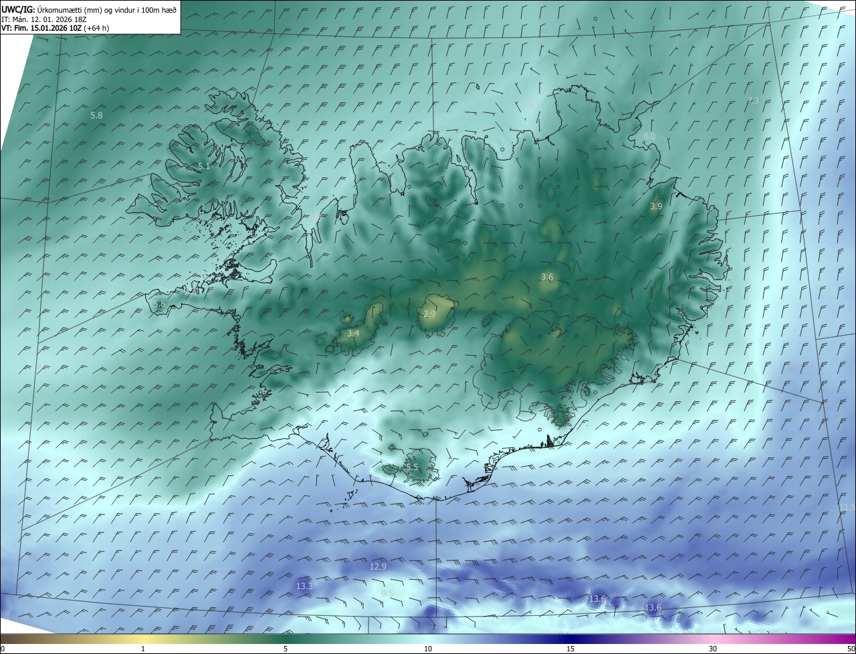This screenshot has width=856, height=654.
Task: Click the 5.1 value label in the Westfjords
Action: coord(204,166)
